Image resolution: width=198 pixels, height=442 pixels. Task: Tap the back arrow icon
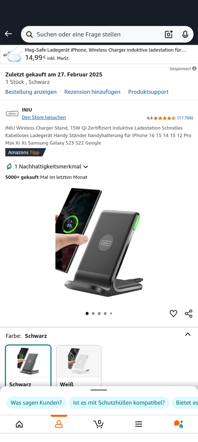[8, 34]
